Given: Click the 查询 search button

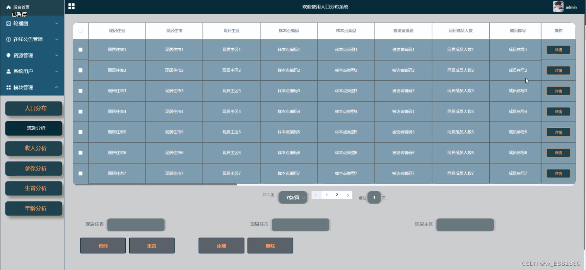Looking at the screenshot, I should pyautogui.click(x=103, y=246).
